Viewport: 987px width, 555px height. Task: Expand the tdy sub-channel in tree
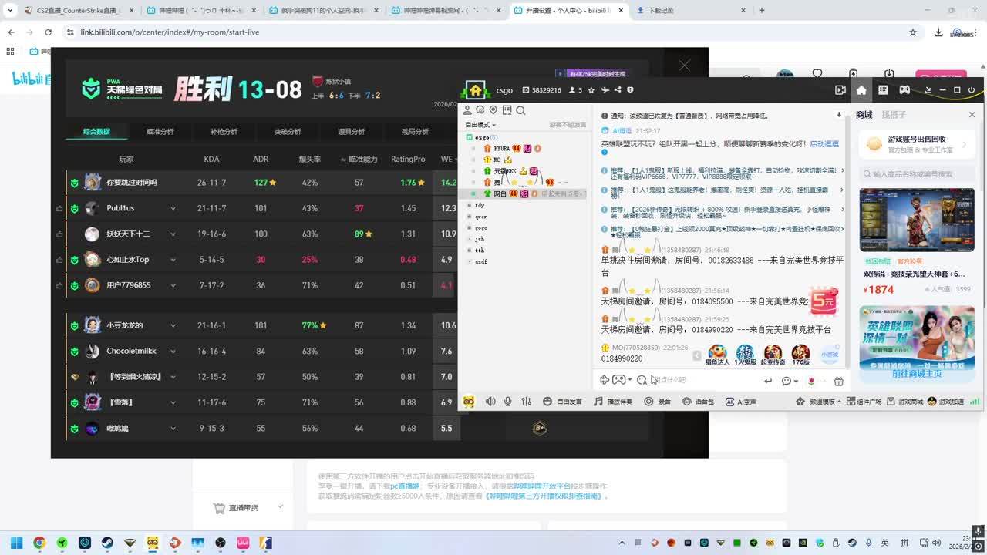tap(470, 206)
